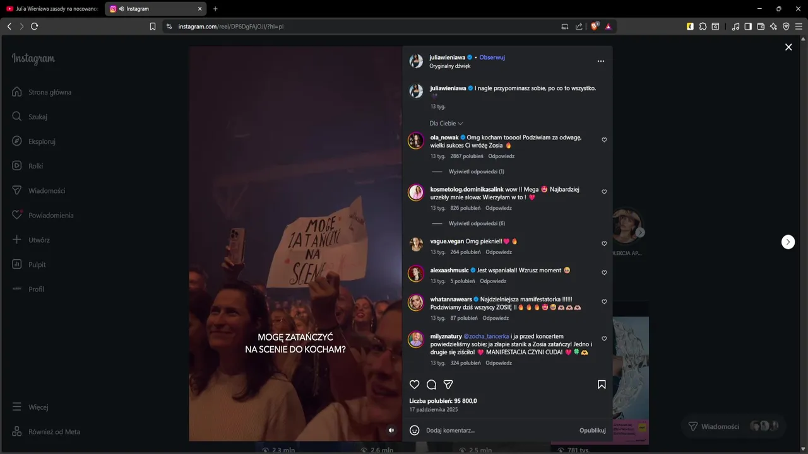The height and width of the screenshot is (454, 808).
Task: Expand Wyświetl odpowiedzi (1) under ola_nowak
Action: click(x=477, y=172)
